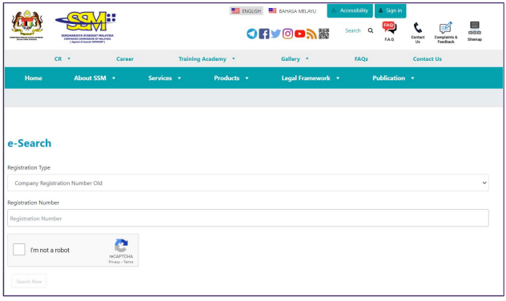The image size is (506, 301).
Task: Open the RSS feed icon
Action: tap(311, 34)
